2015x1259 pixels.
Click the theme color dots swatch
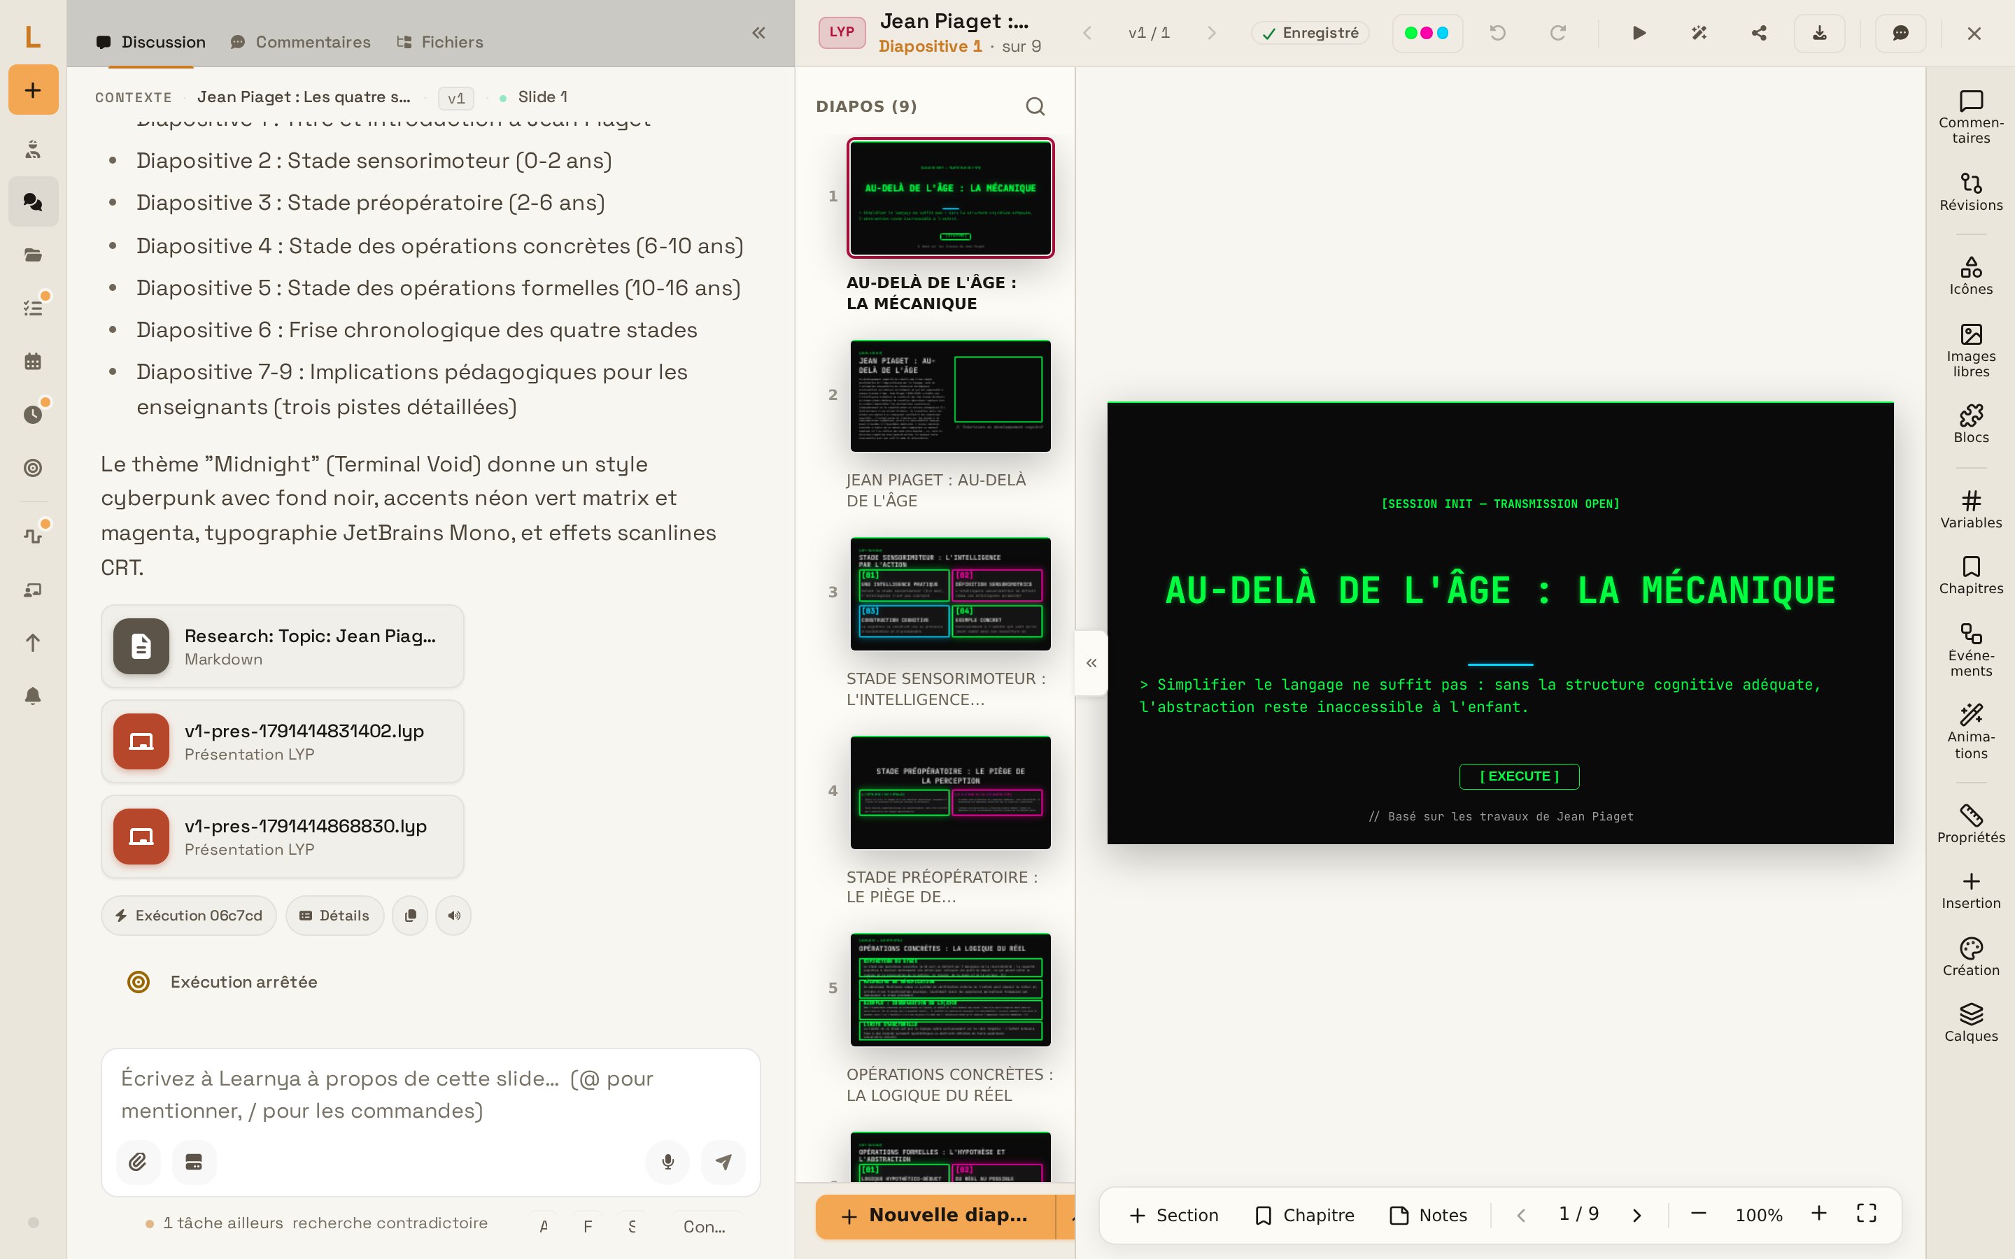tap(1427, 34)
